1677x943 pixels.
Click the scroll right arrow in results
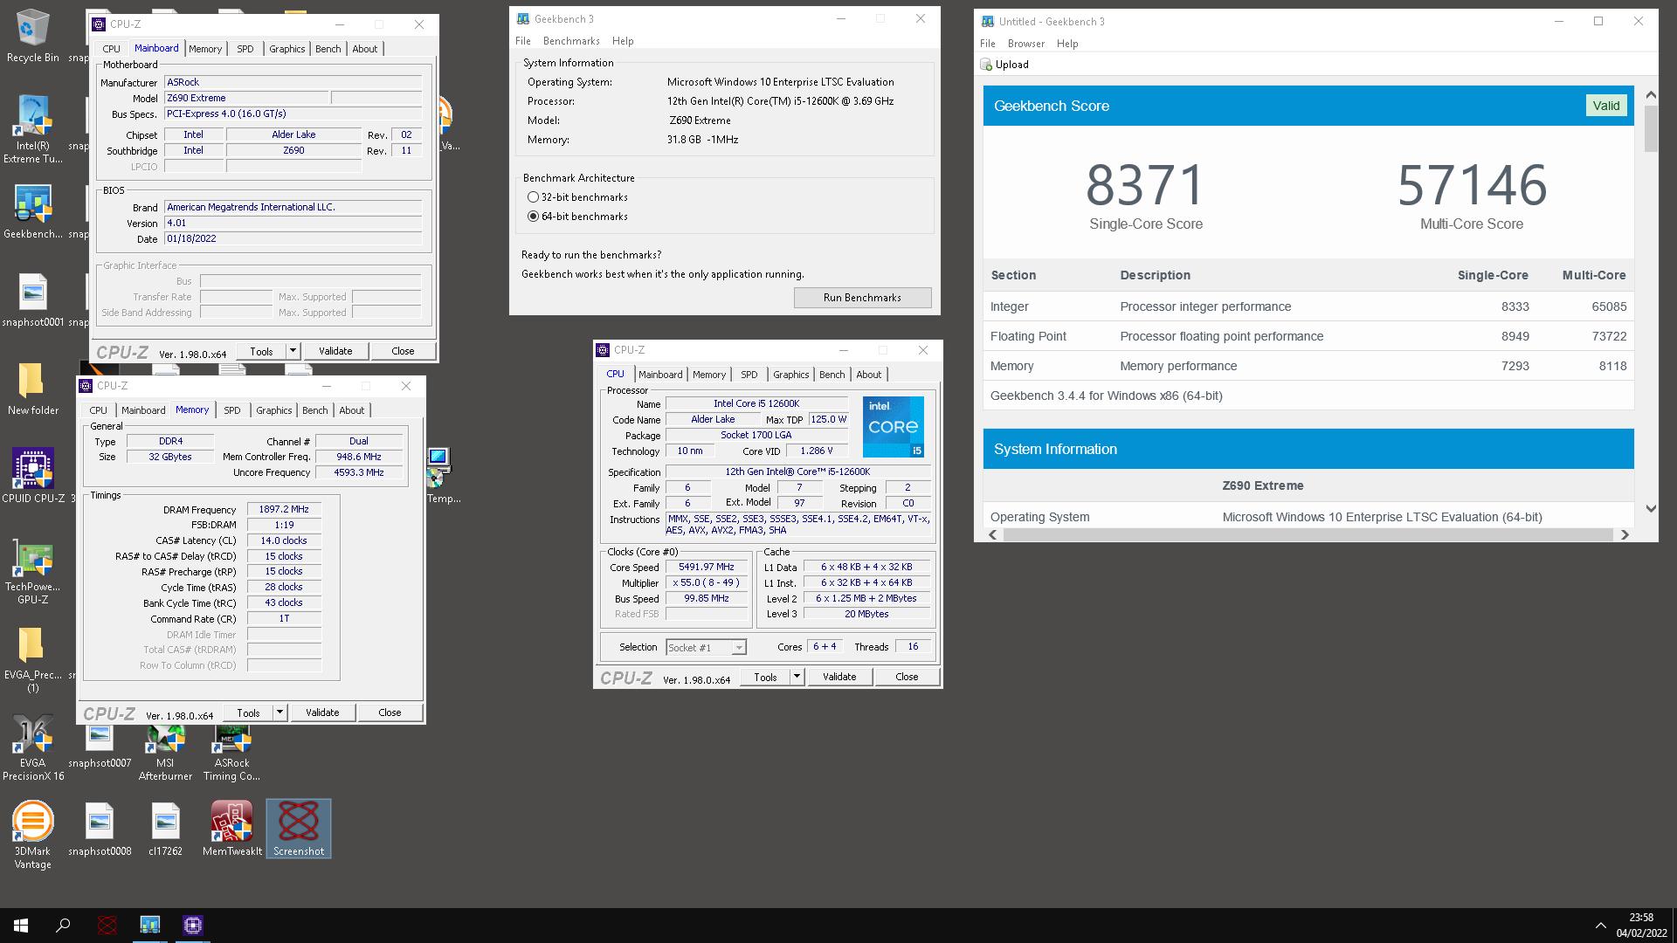point(1625,534)
